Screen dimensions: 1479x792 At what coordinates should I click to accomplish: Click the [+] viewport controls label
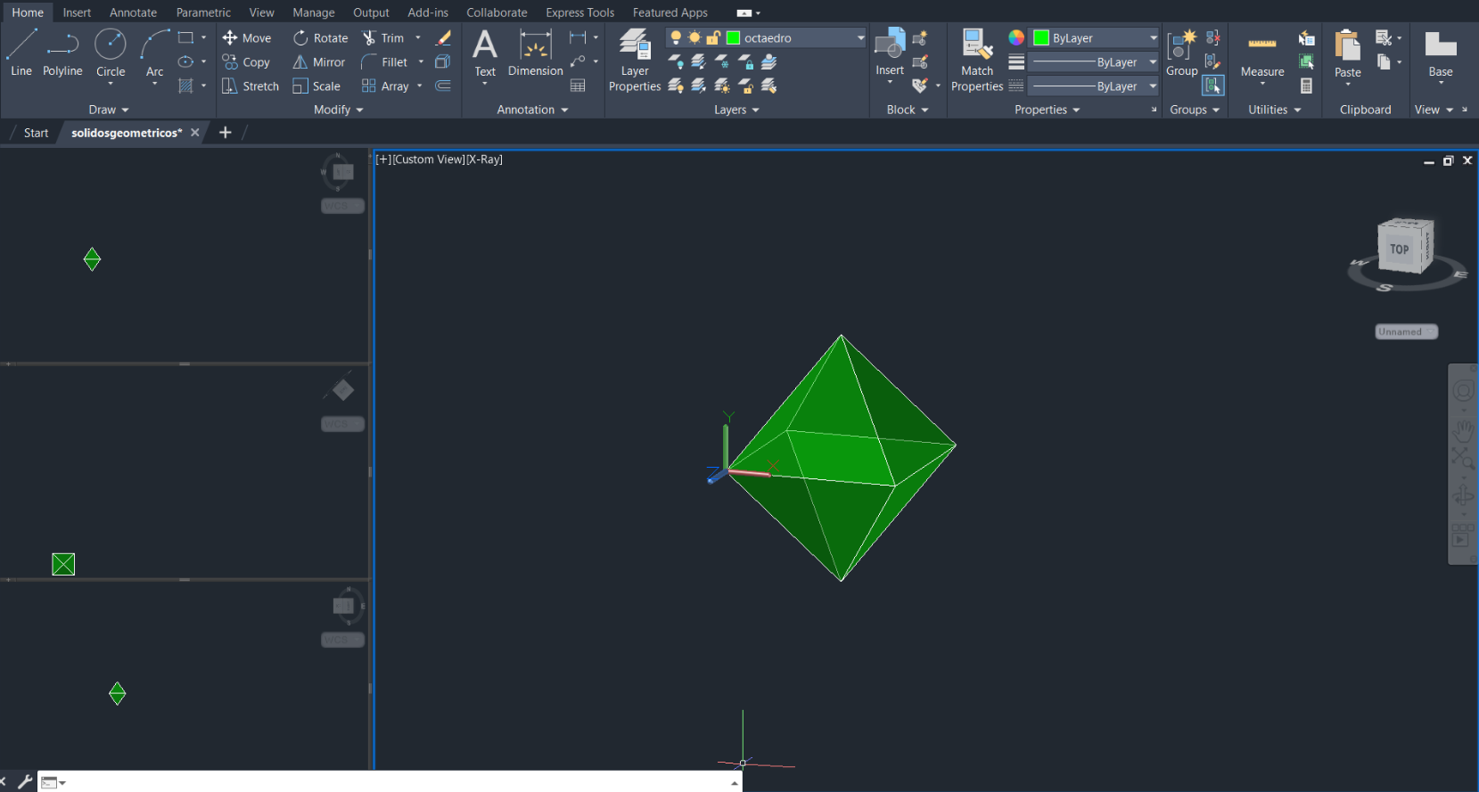(383, 159)
